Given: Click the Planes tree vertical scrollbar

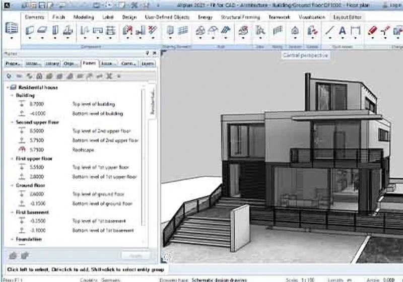Looking at the screenshot, I should pyautogui.click(x=144, y=157).
